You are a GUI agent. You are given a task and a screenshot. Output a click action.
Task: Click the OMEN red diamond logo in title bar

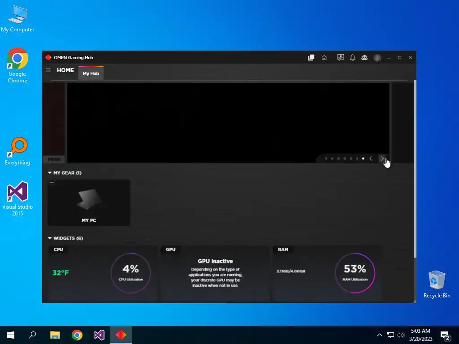(48, 57)
